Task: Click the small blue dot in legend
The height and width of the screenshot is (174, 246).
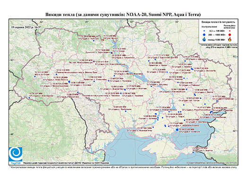Action: point(204,31)
